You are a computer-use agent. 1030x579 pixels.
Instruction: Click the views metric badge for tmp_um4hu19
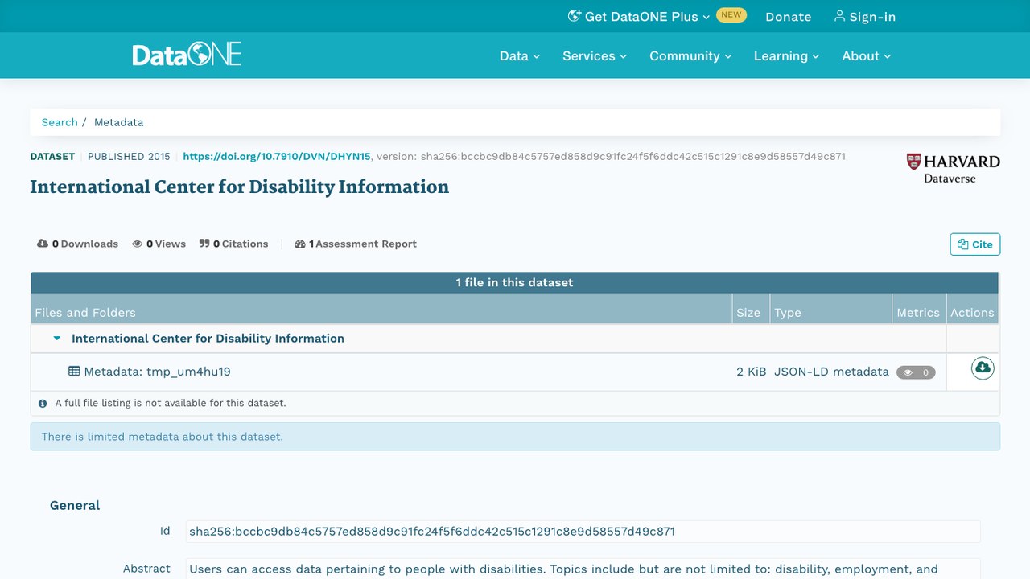916,372
